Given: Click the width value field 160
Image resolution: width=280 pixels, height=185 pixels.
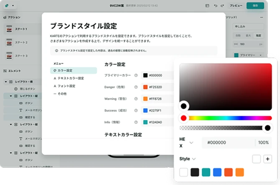Looking at the screenshot, I should pos(248,44).
